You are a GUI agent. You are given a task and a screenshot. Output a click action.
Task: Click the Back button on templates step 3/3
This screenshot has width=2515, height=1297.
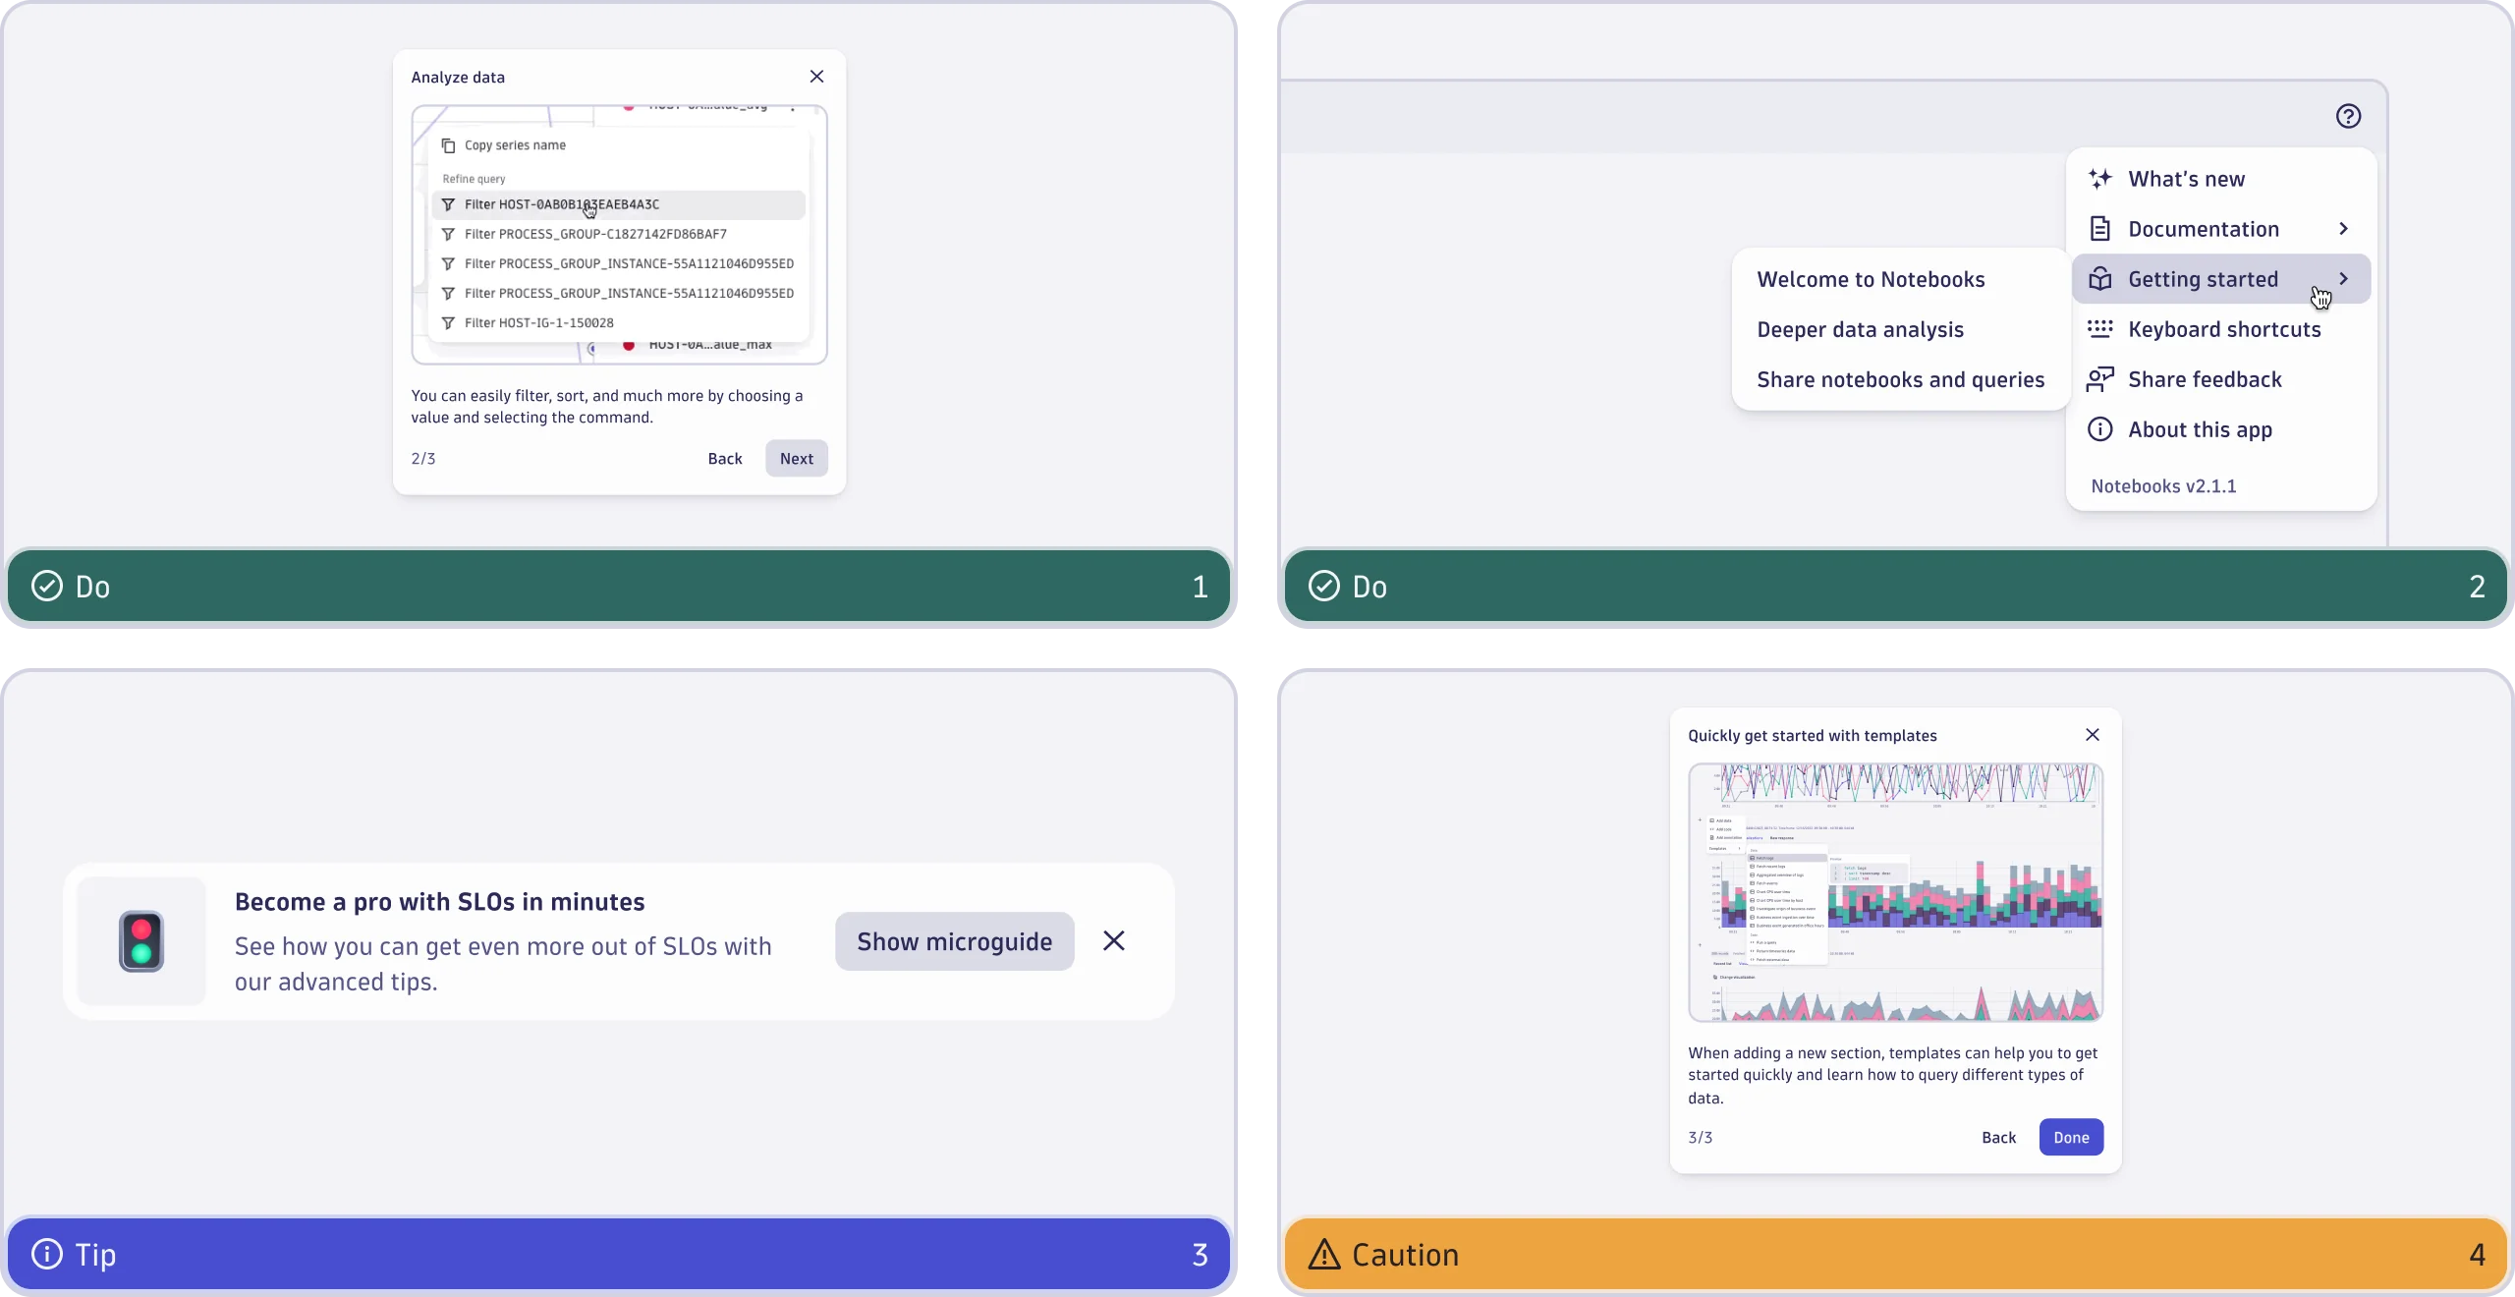point(1999,1138)
